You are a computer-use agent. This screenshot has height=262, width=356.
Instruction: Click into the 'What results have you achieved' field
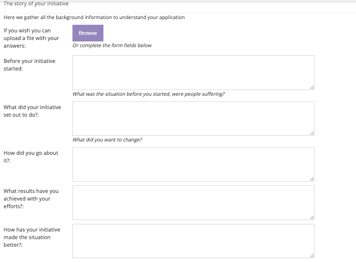click(x=193, y=203)
